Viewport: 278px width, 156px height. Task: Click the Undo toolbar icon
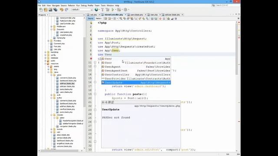62,10
